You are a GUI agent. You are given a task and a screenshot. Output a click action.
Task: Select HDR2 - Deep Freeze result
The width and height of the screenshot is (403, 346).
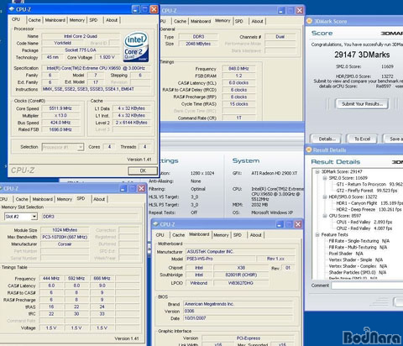(x=369, y=209)
